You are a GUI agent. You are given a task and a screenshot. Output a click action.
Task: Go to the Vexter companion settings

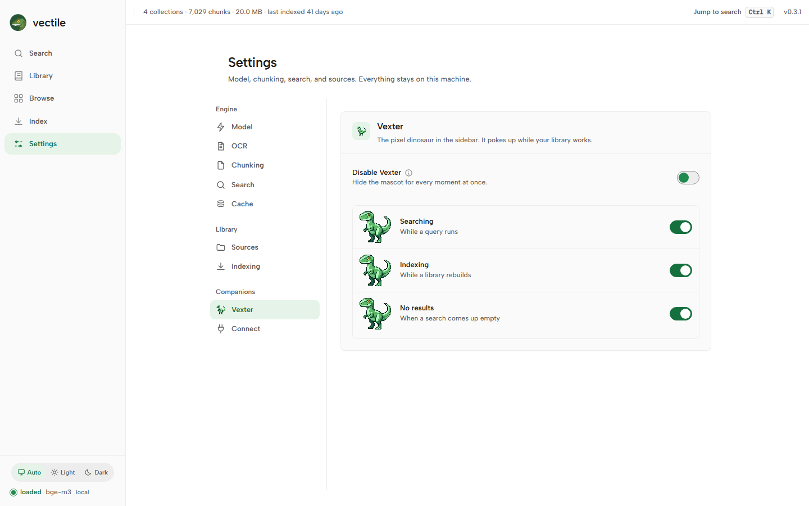point(265,310)
